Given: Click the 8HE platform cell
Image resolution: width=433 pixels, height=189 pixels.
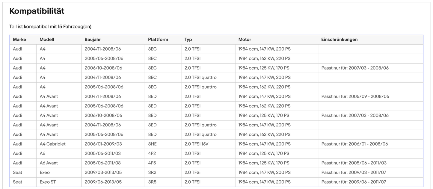Looking at the screenshot, I should [152, 144].
